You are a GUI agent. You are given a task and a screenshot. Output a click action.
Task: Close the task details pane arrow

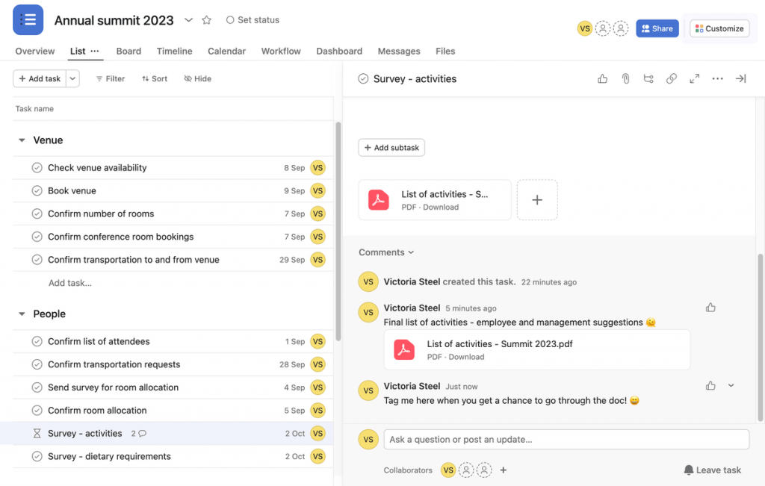click(x=740, y=78)
